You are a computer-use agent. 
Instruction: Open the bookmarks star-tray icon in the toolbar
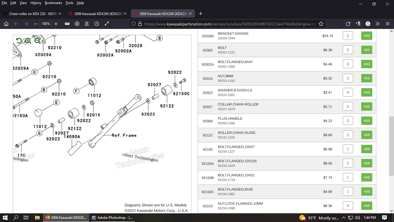click(x=87, y=24)
